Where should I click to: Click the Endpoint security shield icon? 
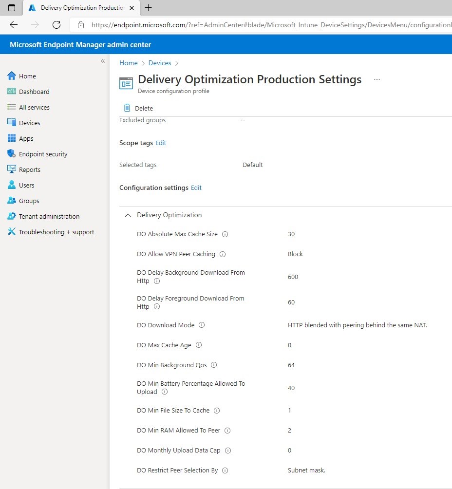click(x=12, y=153)
